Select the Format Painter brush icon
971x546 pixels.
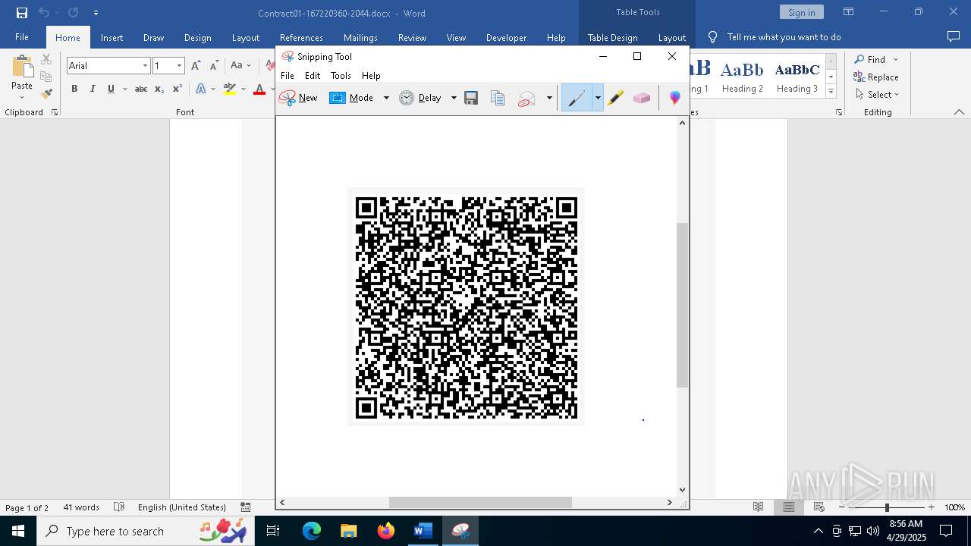coord(46,94)
